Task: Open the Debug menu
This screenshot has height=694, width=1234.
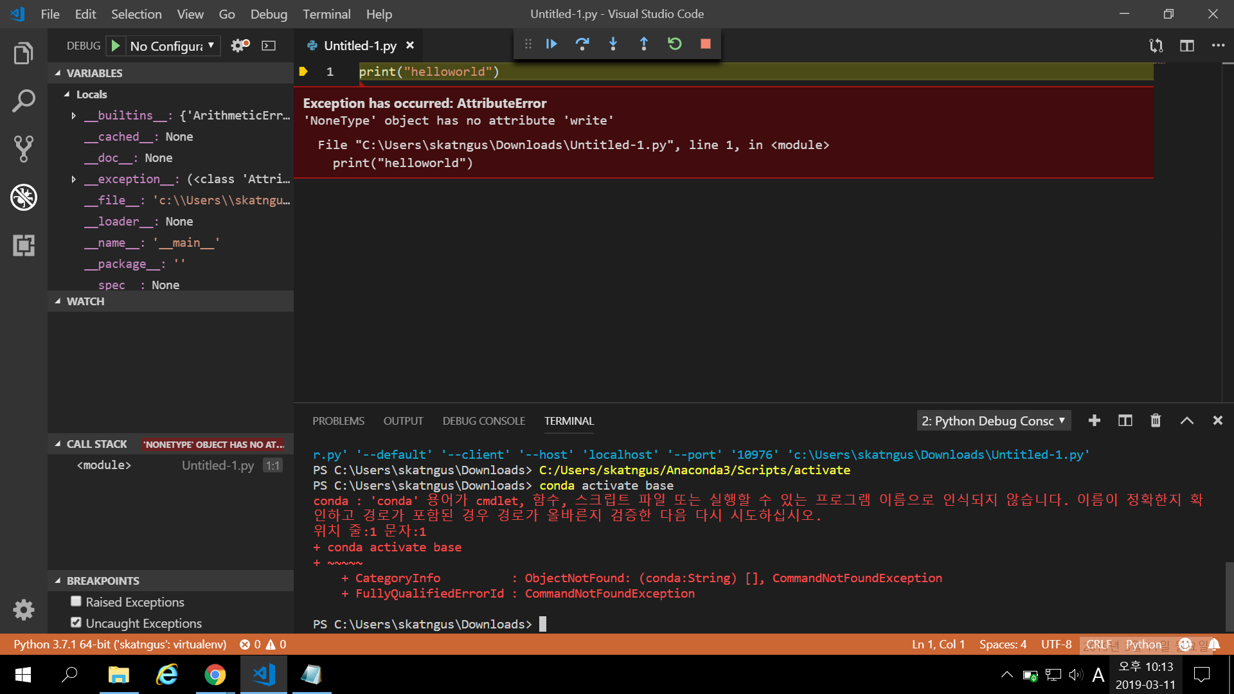Action: (x=269, y=14)
